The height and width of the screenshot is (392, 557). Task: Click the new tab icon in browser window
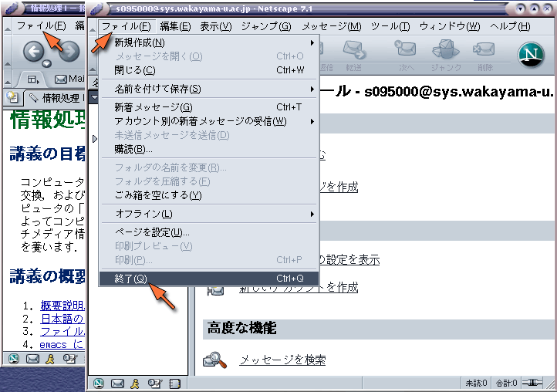13,97
